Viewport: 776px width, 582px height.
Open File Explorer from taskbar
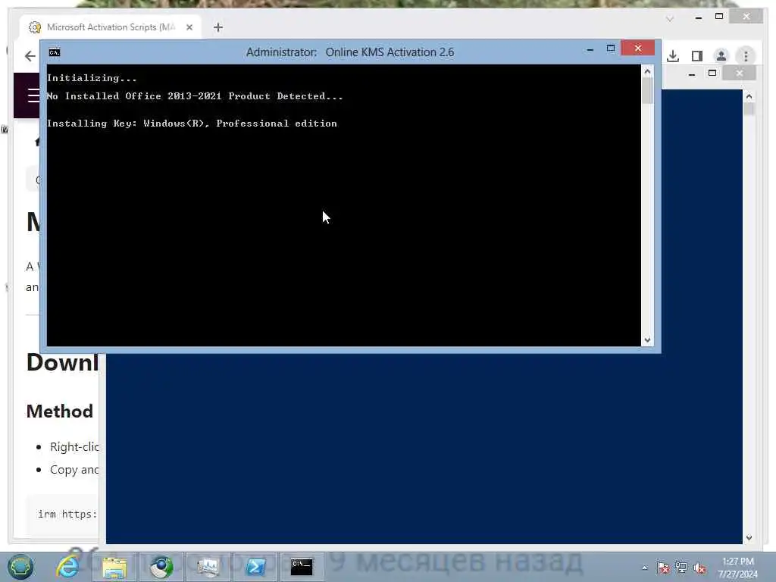(x=115, y=567)
